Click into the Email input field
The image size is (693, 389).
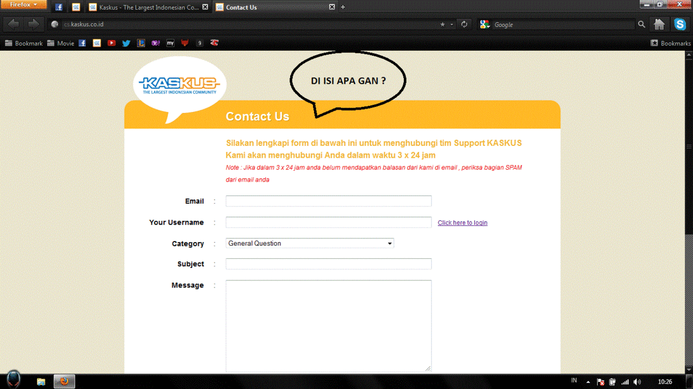[x=328, y=202]
